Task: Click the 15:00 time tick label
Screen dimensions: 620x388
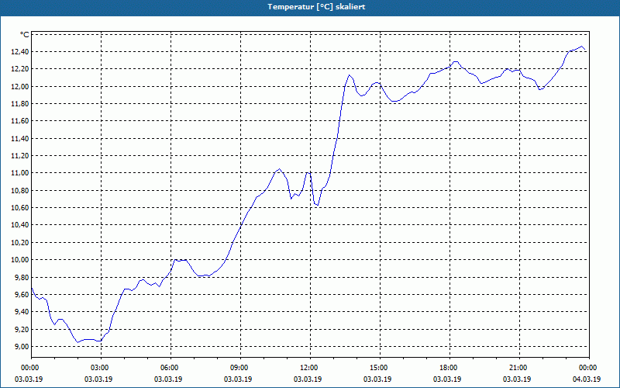Action: pyautogui.click(x=380, y=368)
